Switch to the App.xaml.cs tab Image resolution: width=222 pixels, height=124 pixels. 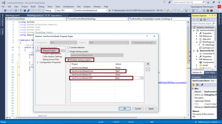[56, 16]
